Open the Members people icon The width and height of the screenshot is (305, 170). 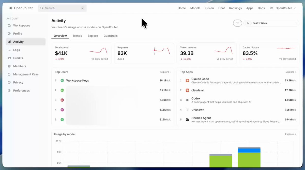9,66
